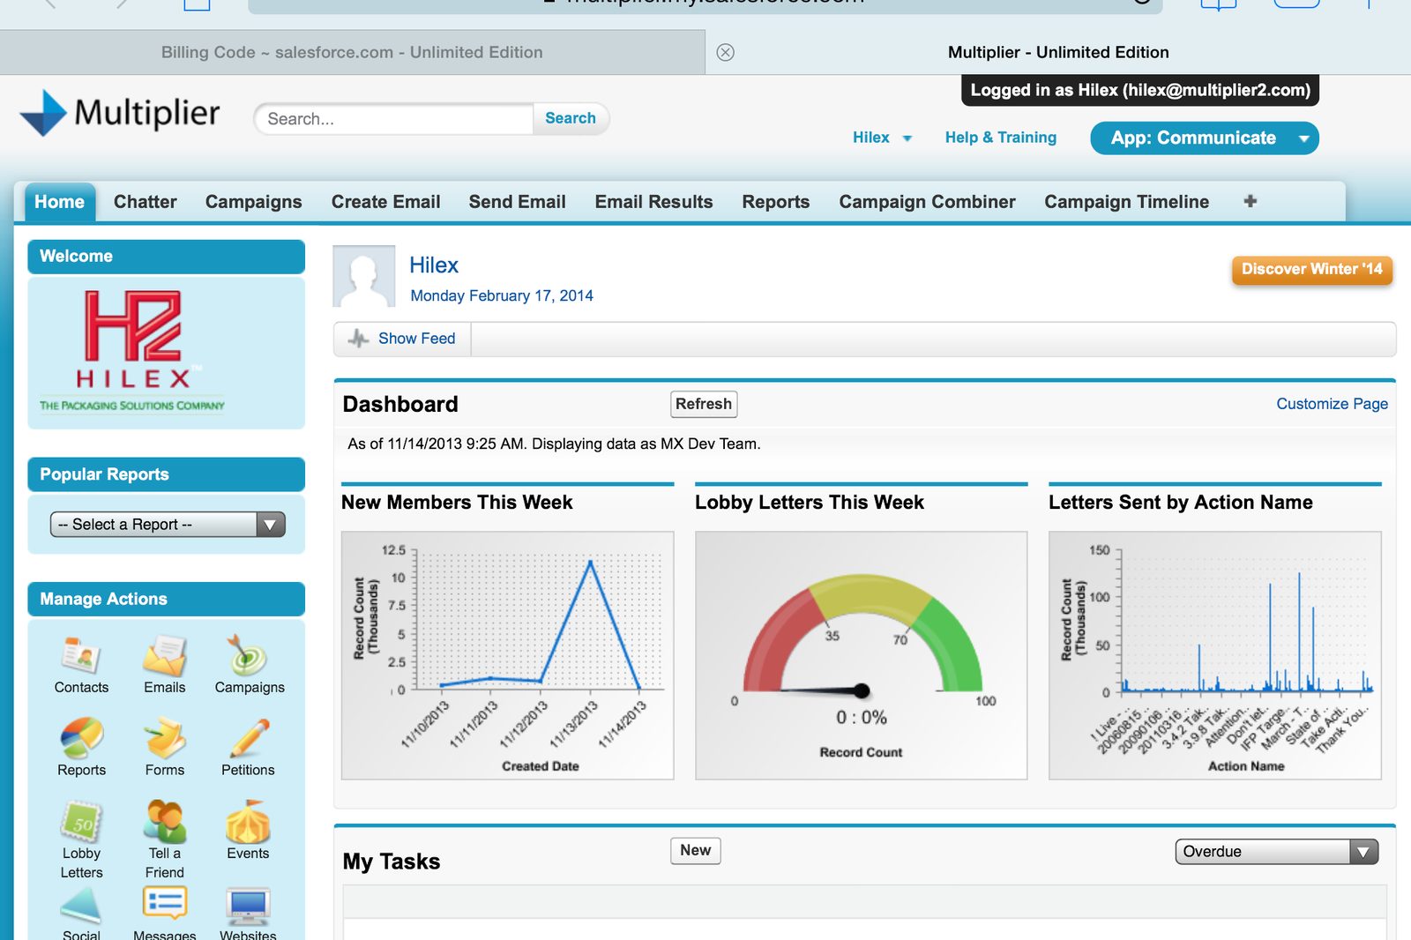
Task: Switch to the Send Email tab
Action: pos(518,202)
